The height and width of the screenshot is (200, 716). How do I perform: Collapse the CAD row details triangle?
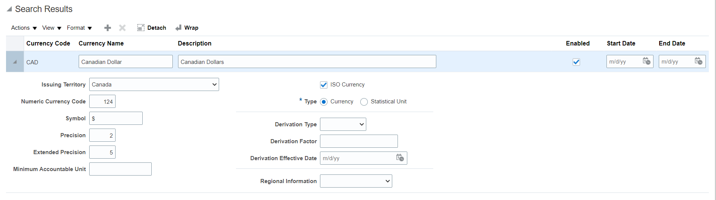click(x=15, y=62)
